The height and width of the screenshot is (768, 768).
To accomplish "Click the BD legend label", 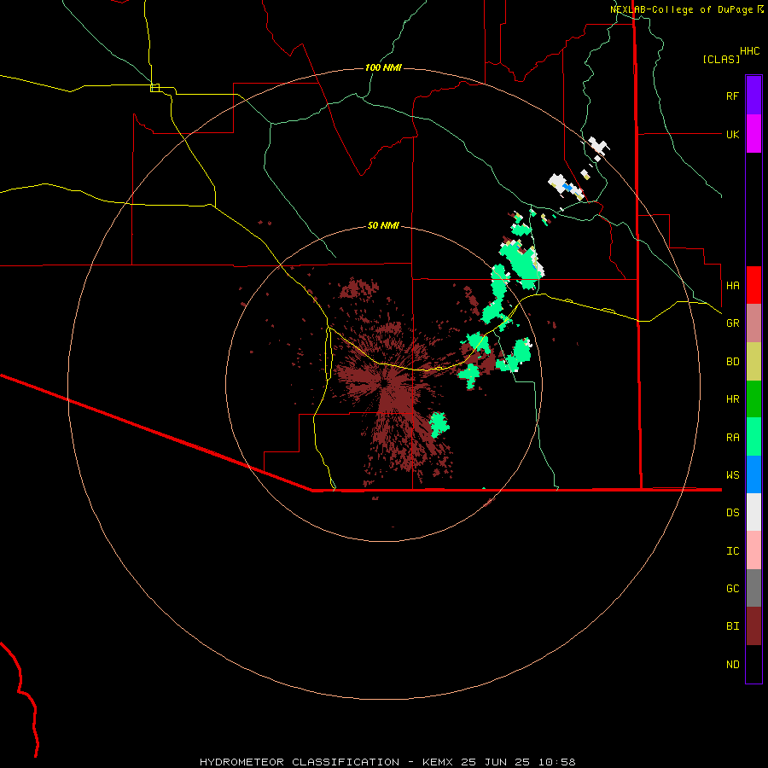I will click(732, 362).
